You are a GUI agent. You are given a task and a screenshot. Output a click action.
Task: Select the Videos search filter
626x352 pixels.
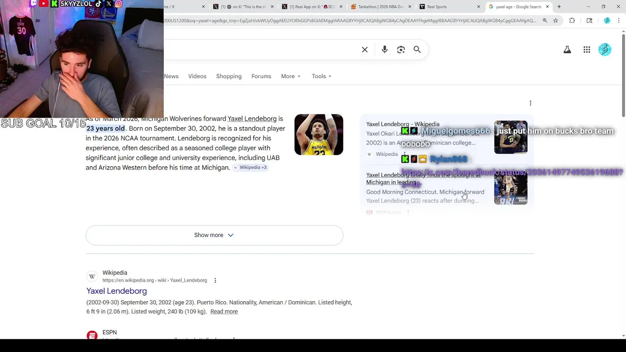point(197,76)
